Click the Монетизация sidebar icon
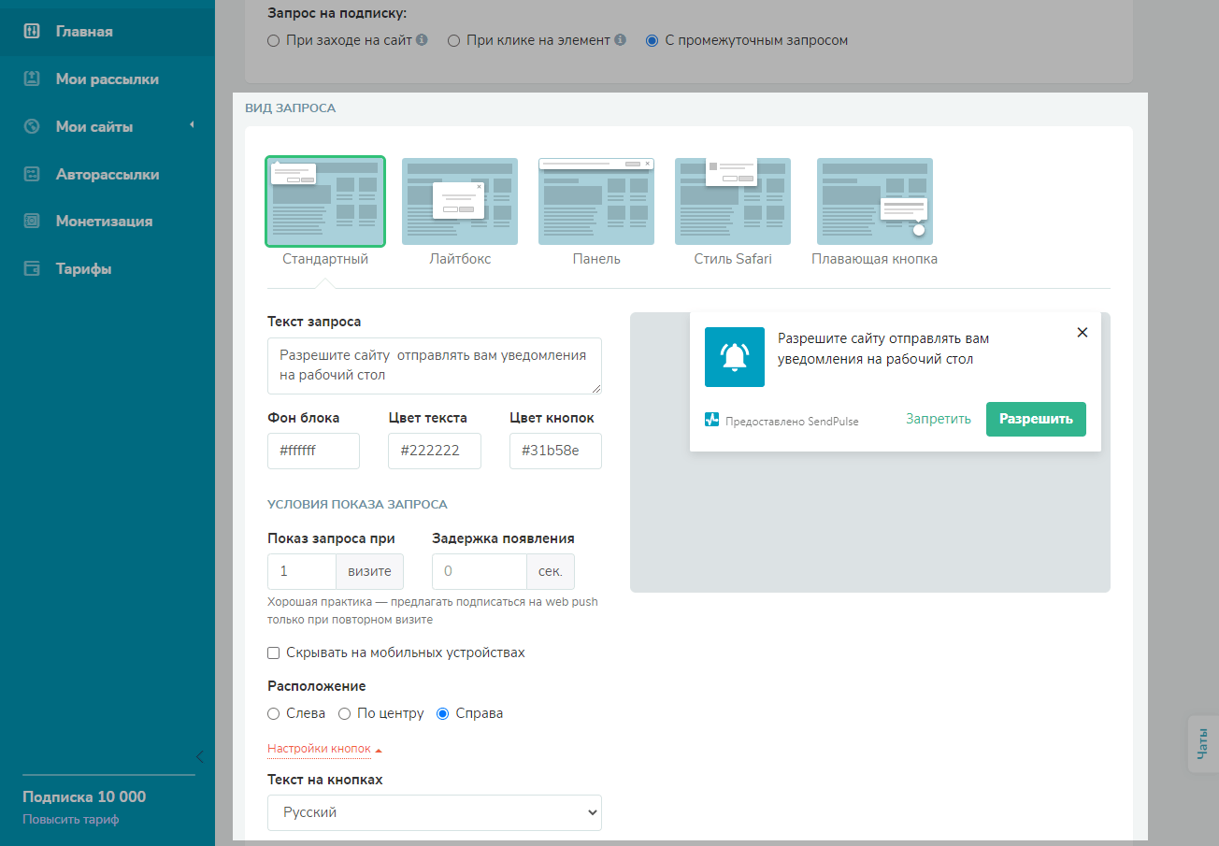This screenshot has height=846, width=1219. click(32, 222)
